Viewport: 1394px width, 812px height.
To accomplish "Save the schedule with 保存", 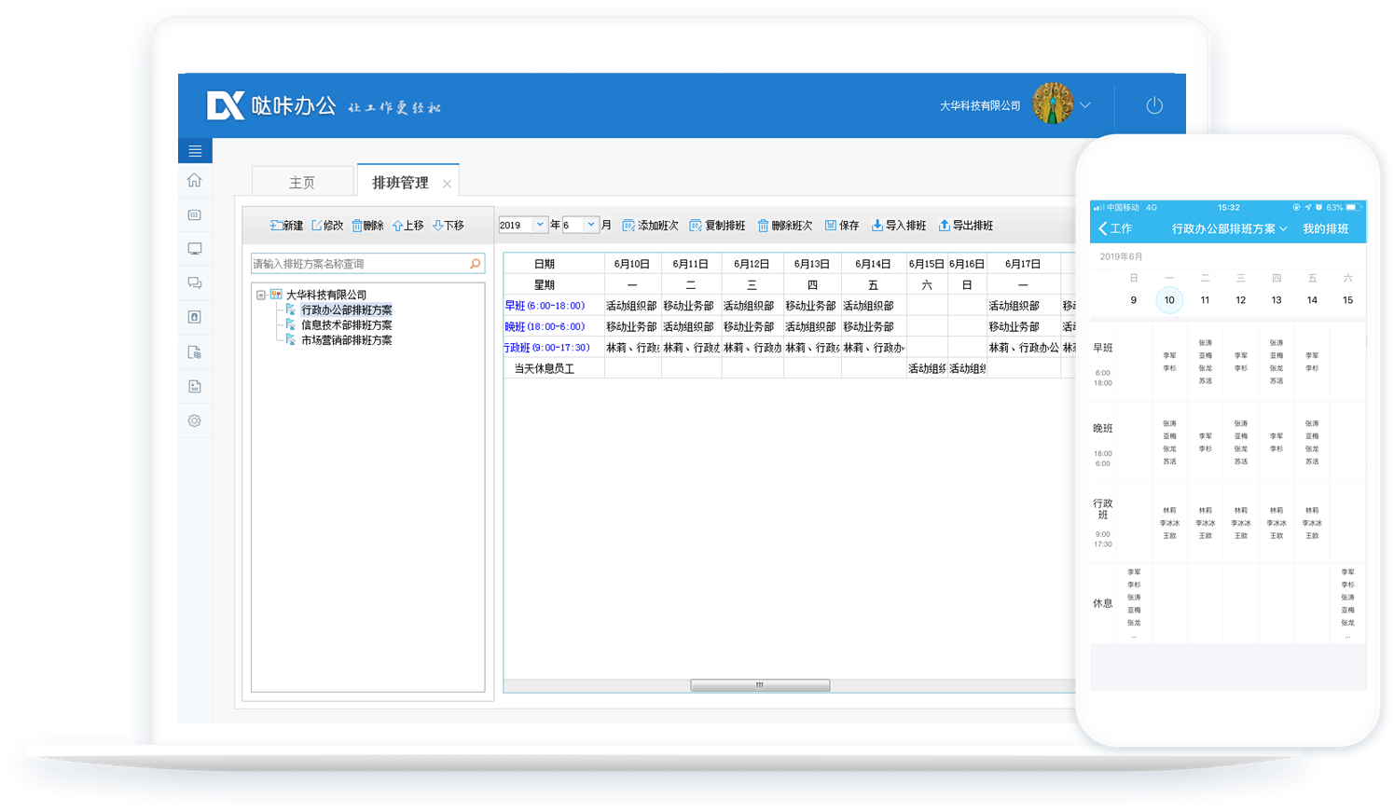I will coord(841,226).
